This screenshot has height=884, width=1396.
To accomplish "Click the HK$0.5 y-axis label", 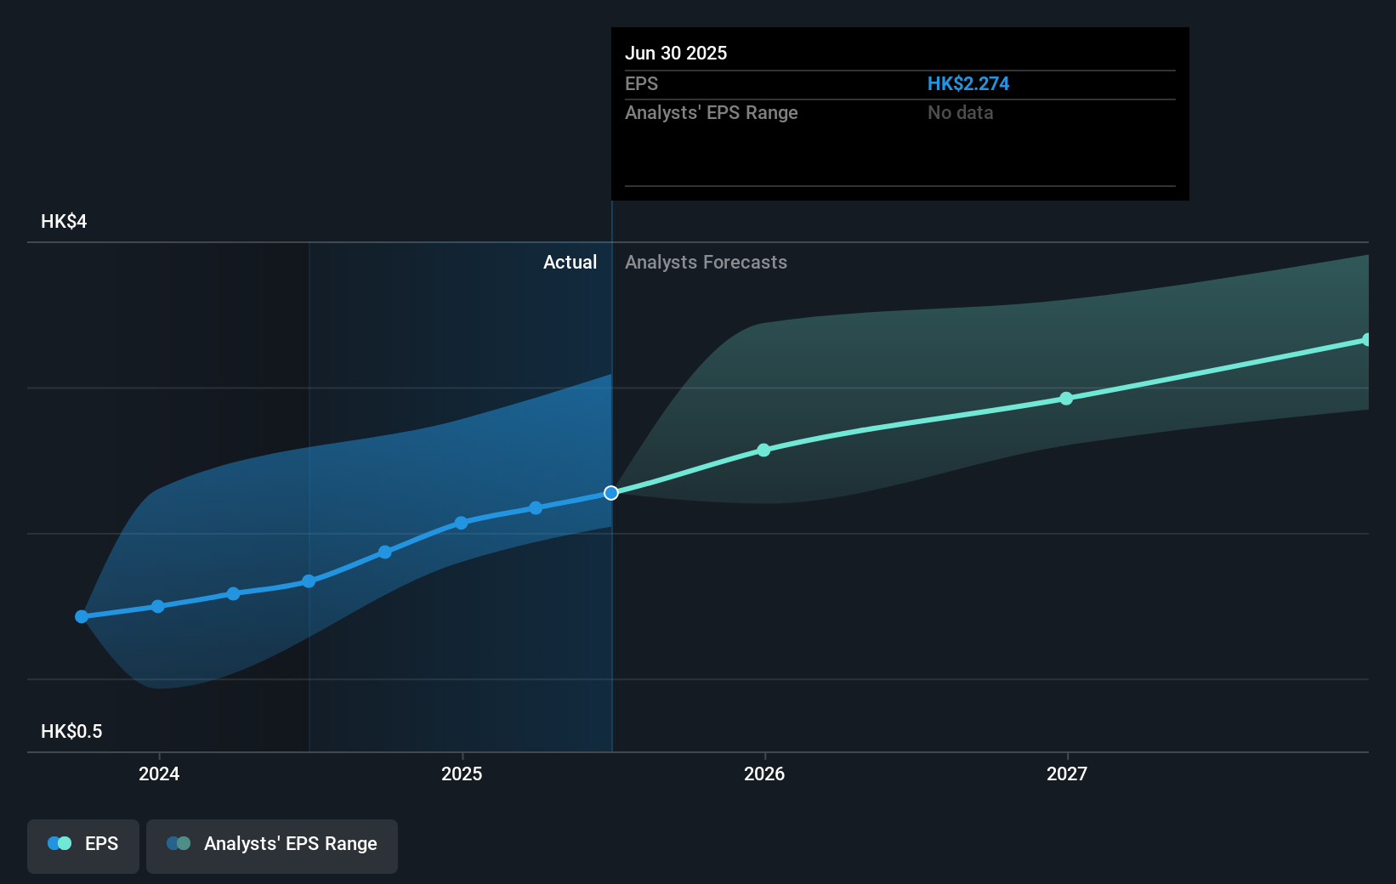I will pyautogui.click(x=71, y=731).
